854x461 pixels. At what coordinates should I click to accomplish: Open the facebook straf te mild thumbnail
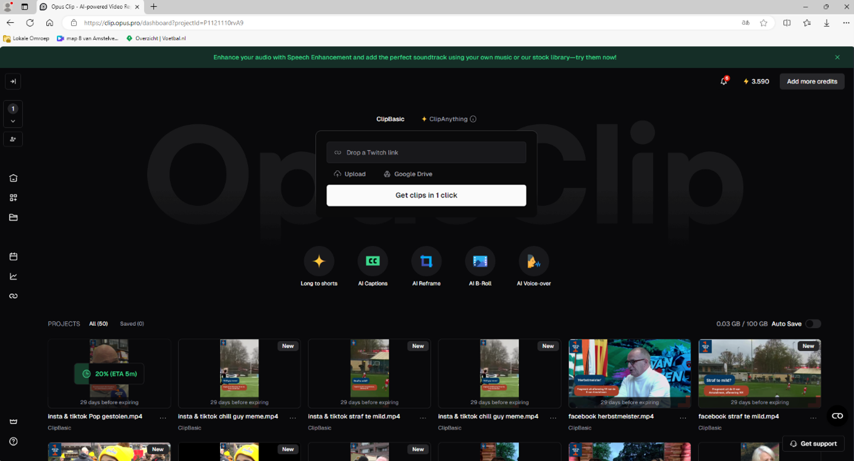click(x=759, y=373)
